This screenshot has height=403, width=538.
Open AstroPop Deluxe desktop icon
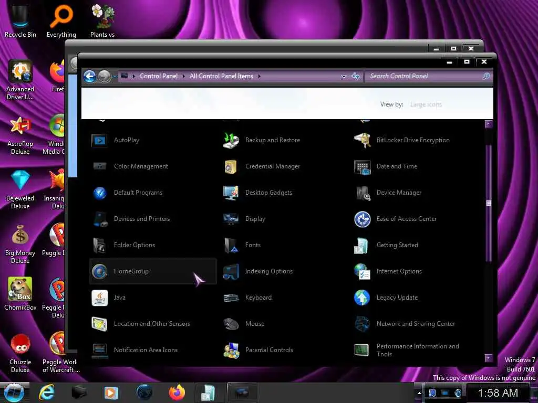click(20, 135)
